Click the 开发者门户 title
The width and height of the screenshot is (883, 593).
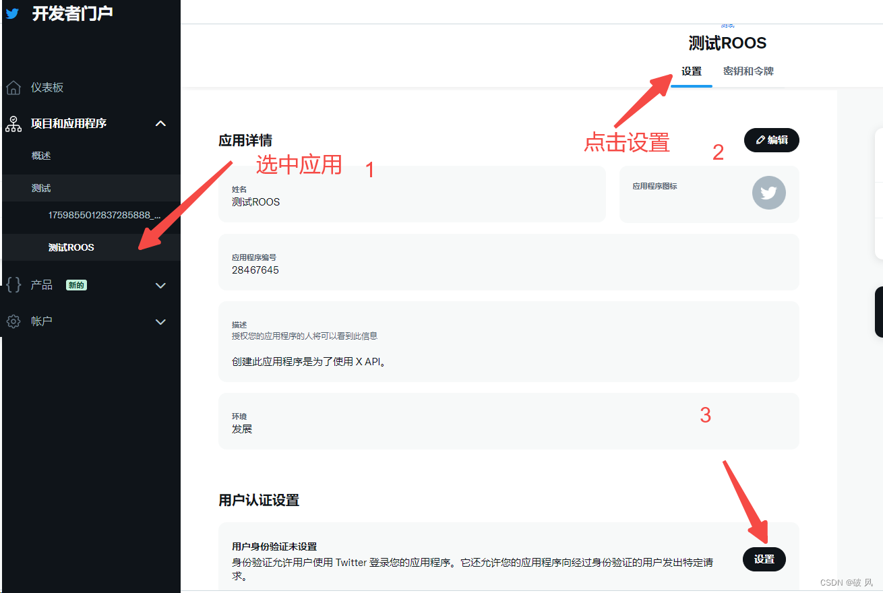[72, 13]
